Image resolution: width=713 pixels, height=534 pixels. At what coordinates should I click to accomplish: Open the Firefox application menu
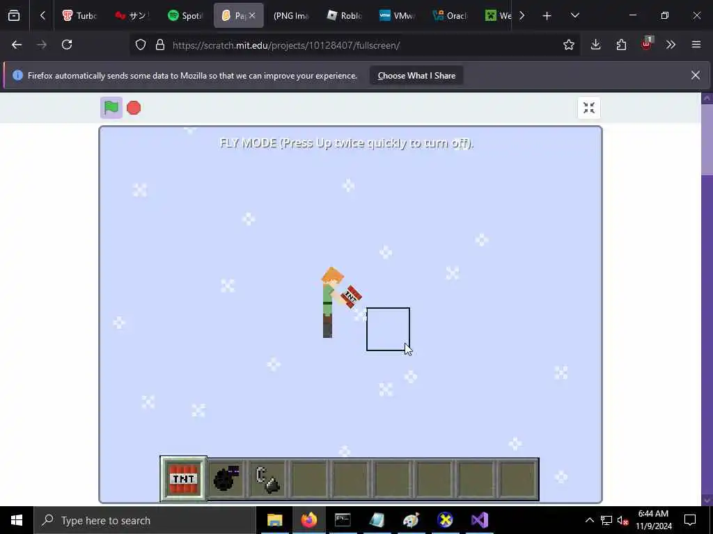coord(696,44)
